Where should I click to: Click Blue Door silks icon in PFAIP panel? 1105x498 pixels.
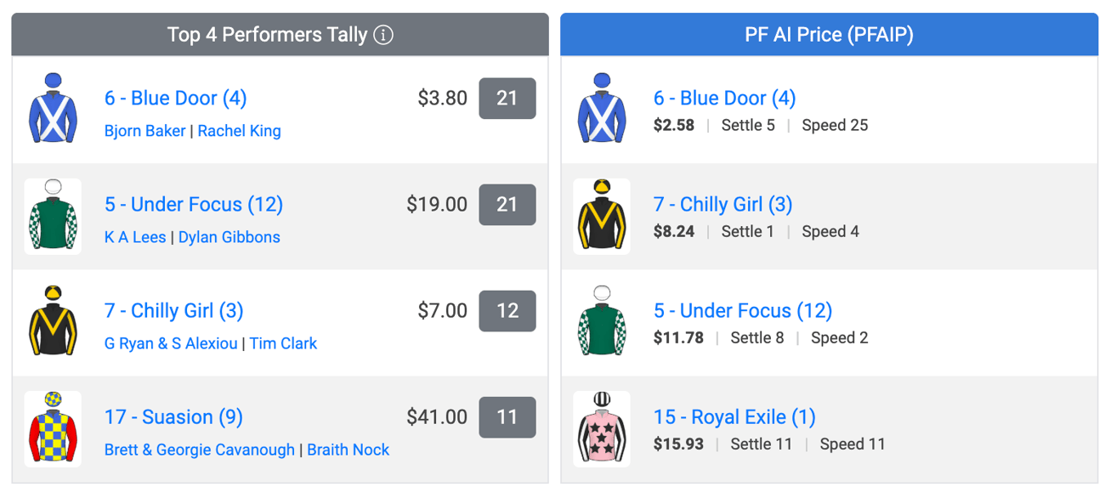pyautogui.click(x=602, y=110)
